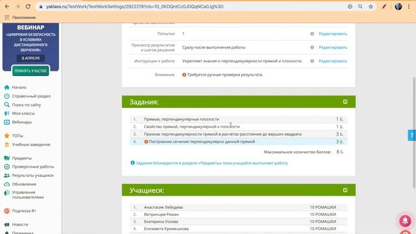Edit students via the Учащиеся header icon
Image resolution: width=416 pixels, height=234 pixels.
click(345, 190)
